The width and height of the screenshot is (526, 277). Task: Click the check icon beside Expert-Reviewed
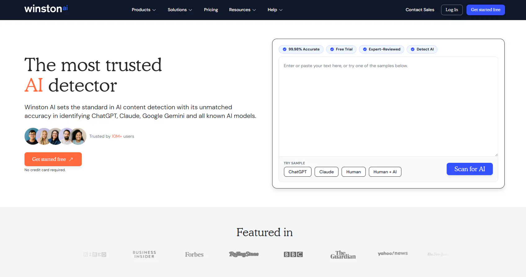(365, 49)
